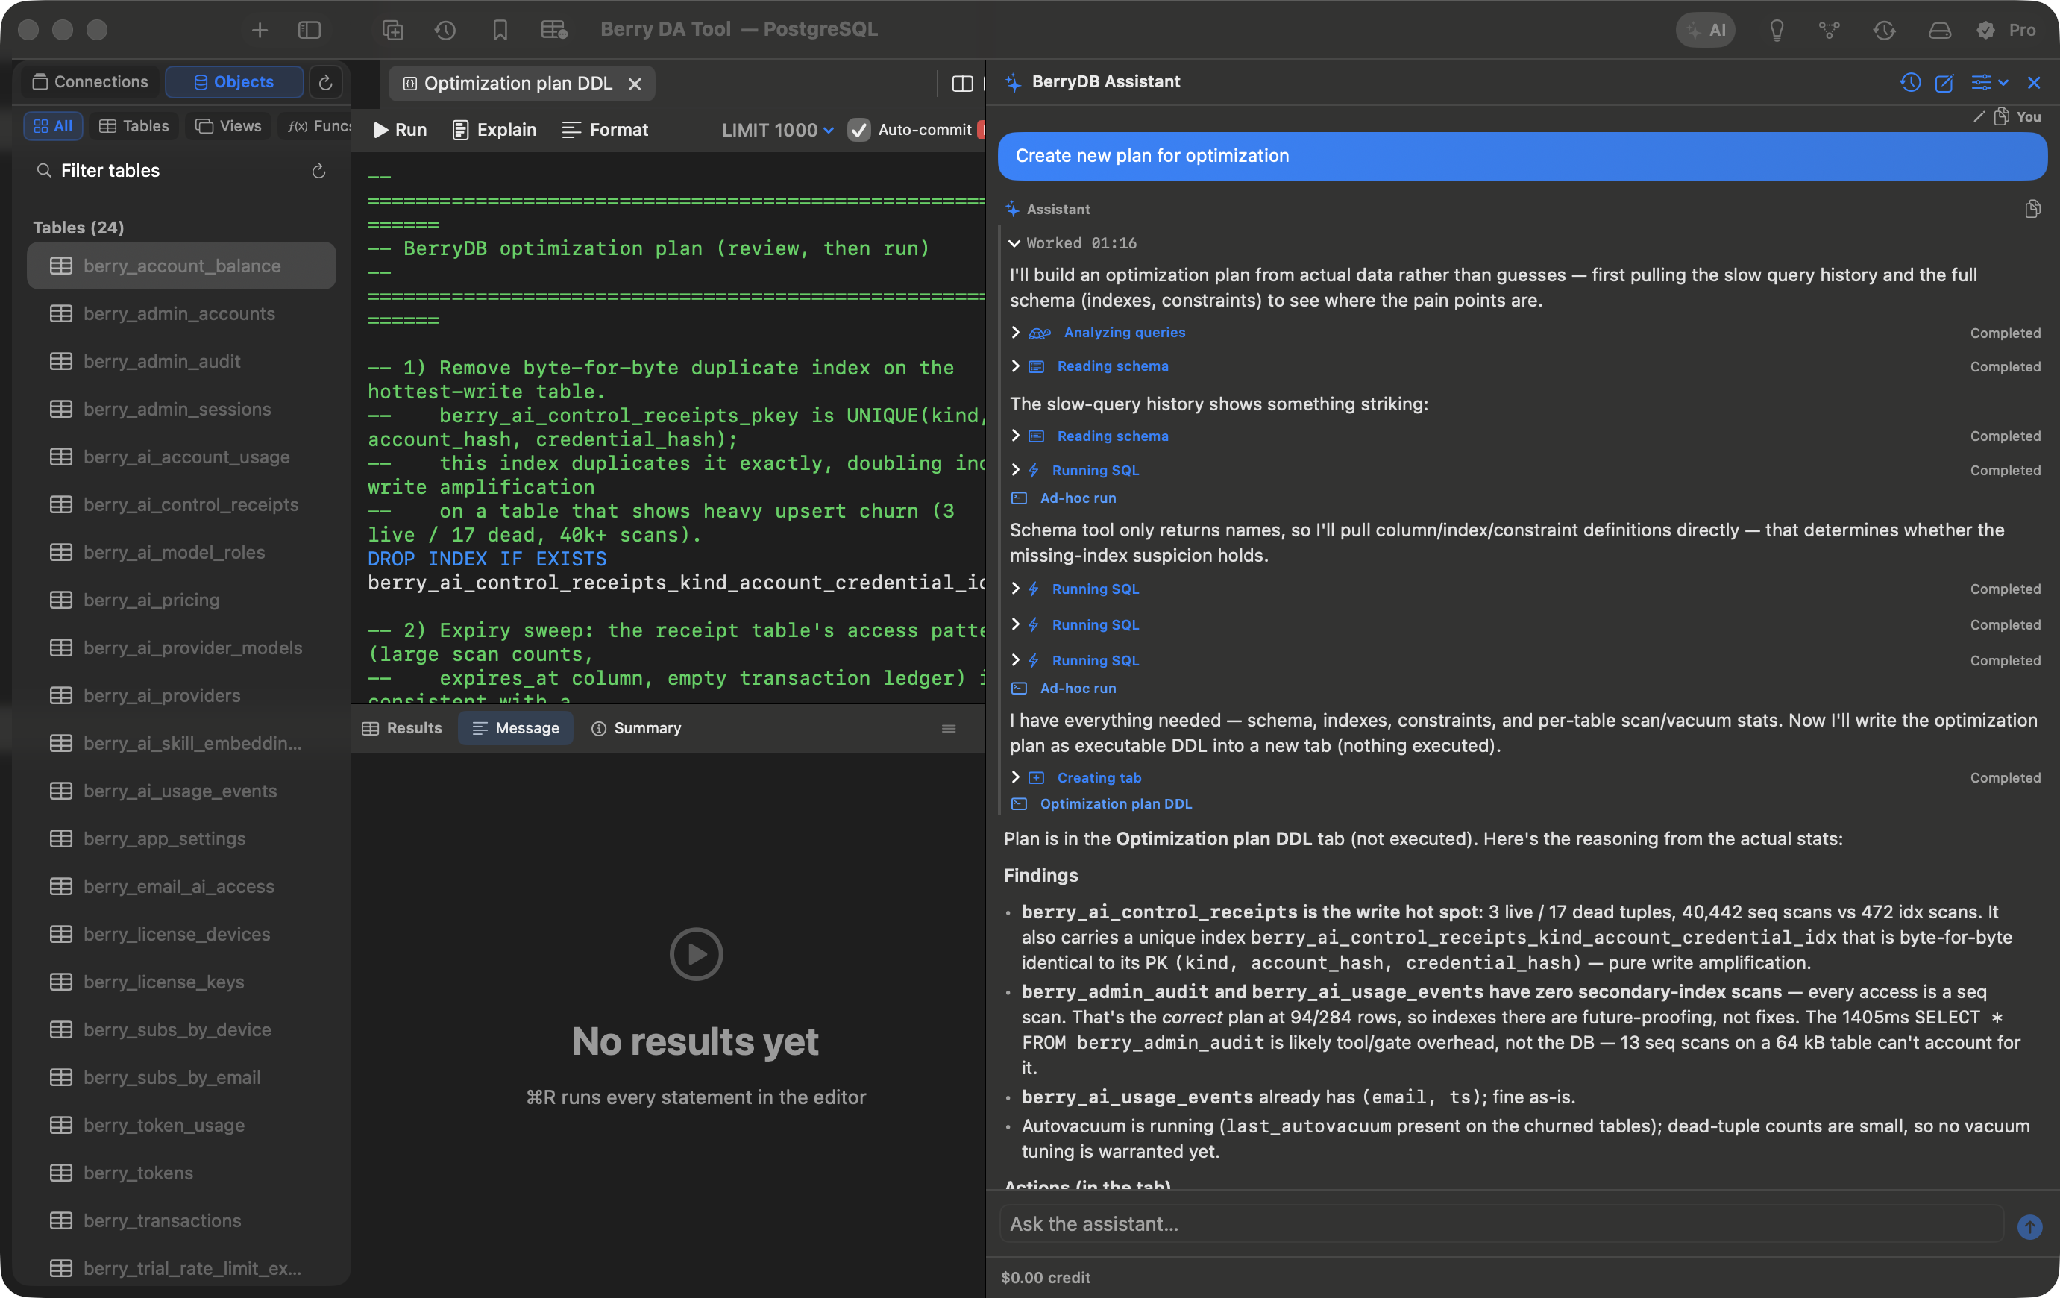Viewport: 2060px width, 1298px height.
Task: Open the results panel menu icon
Action: [949, 728]
